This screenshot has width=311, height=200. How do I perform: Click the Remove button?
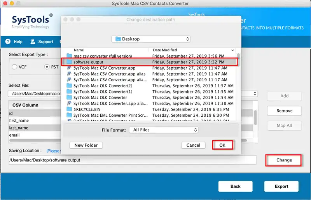point(284,111)
